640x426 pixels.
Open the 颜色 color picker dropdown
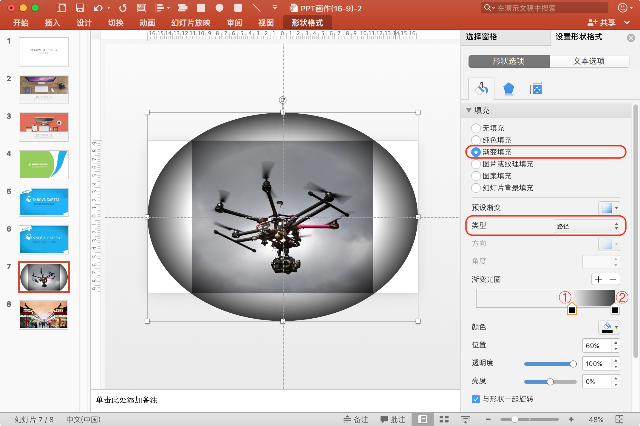609,327
